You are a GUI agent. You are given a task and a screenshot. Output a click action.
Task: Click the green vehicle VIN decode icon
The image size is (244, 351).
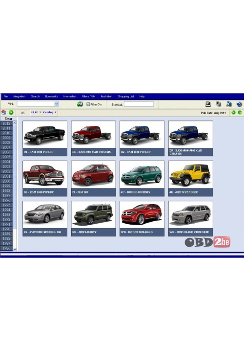pyautogui.click(x=80, y=104)
